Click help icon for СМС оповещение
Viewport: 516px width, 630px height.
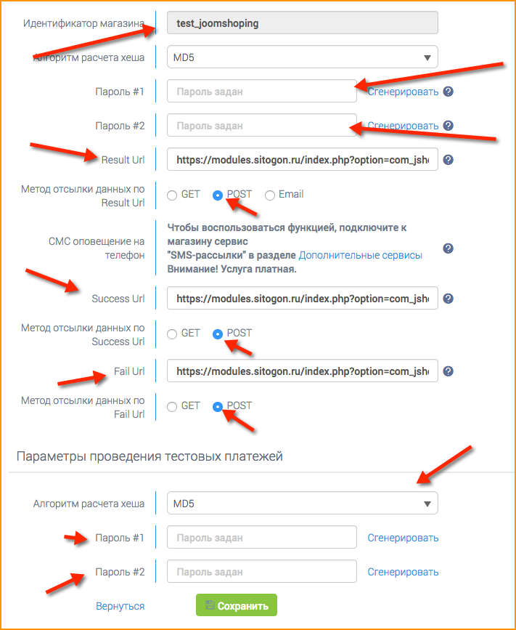(x=449, y=249)
